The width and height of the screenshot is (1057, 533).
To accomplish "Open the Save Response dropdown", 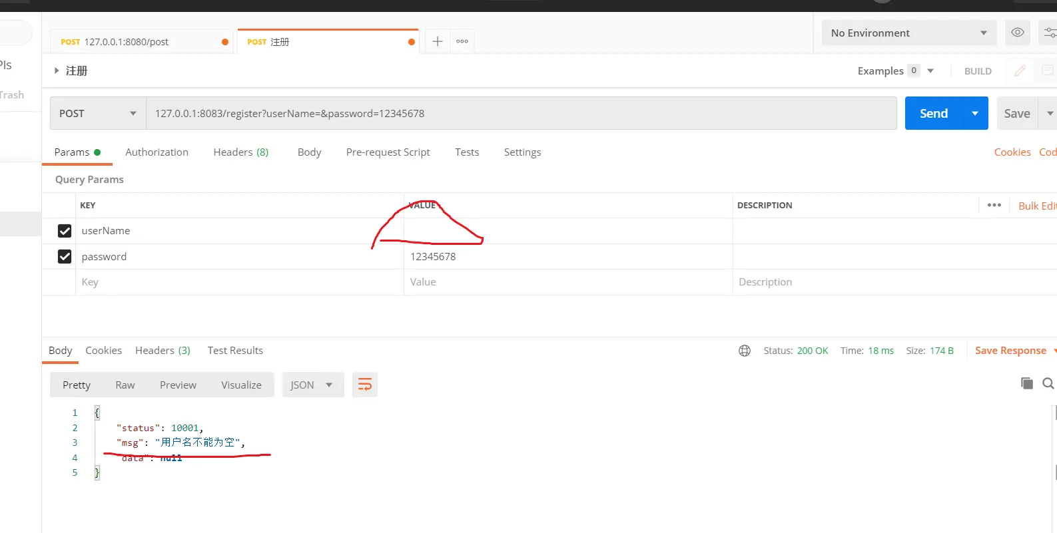I will tap(1016, 351).
